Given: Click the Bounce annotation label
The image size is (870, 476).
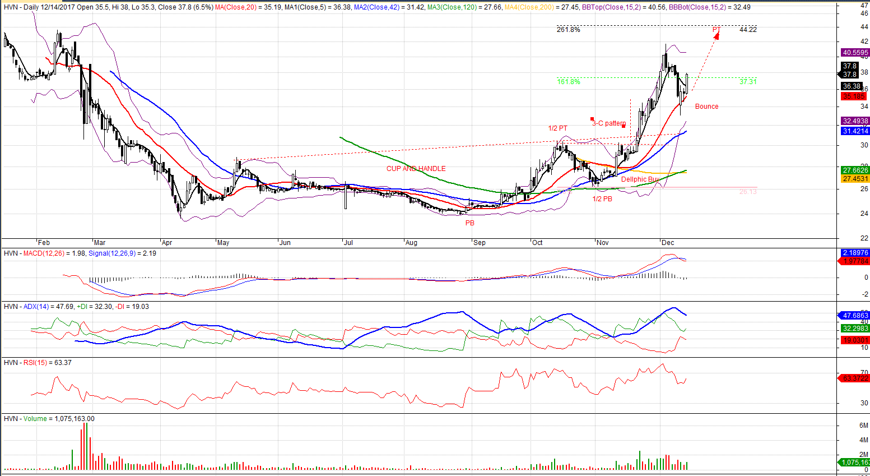Looking at the screenshot, I should (x=706, y=107).
